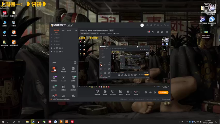This screenshot has height=124, width=220.
Task: Hide the 全屏 1 layer via eye icon
Action: [x=51, y=52]
